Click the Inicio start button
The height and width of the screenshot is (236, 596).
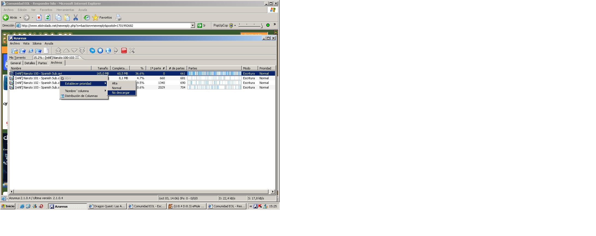tap(8, 206)
